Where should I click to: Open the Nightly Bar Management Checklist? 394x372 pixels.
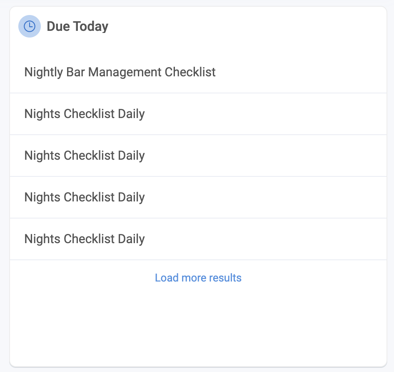pyautogui.click(x=120, y=72)
